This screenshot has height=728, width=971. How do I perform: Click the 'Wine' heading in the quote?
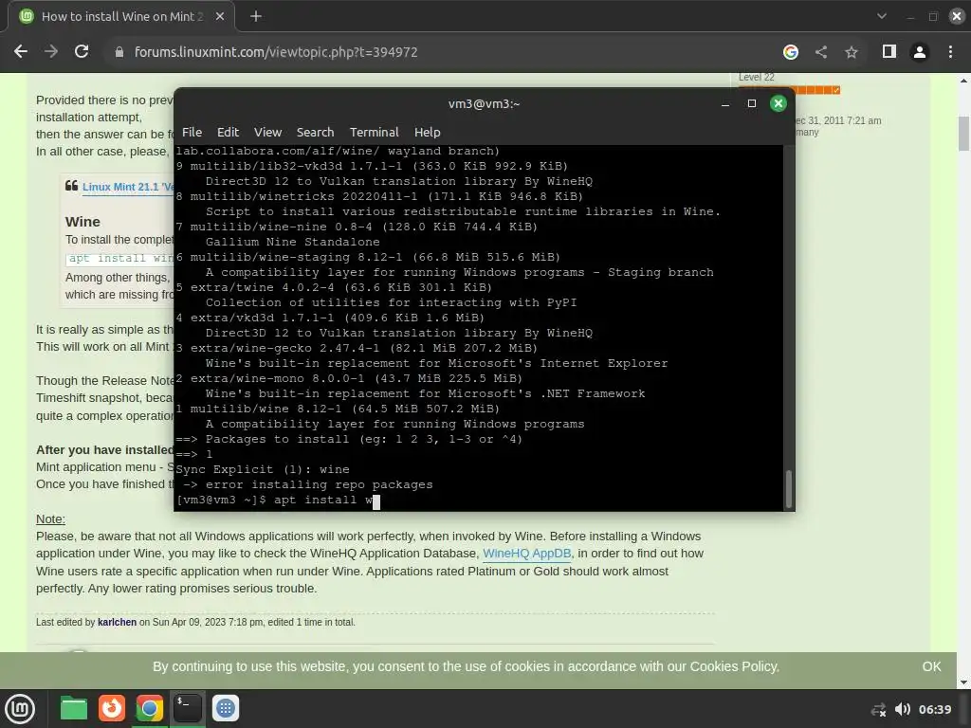coord(82,222)
